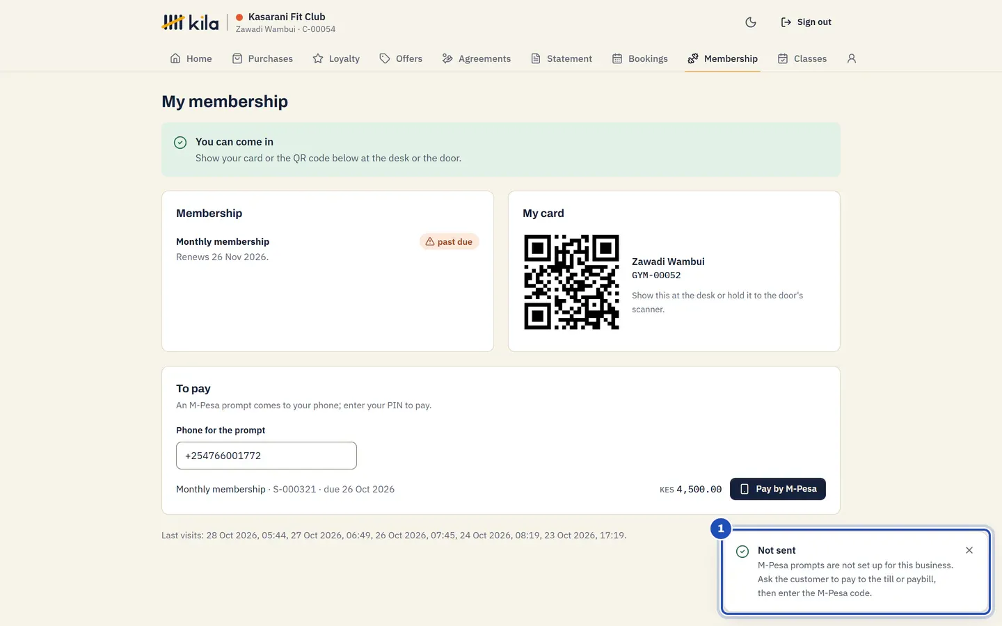Open the Statement tab
The image size is (1002, 626).
pyautogui.click(x=562, y=58)
